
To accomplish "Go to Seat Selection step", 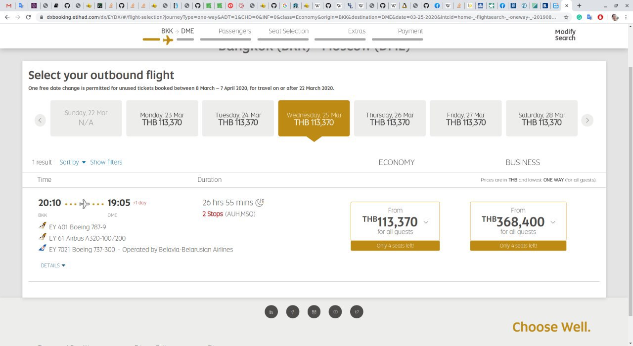I will [288, 31].
